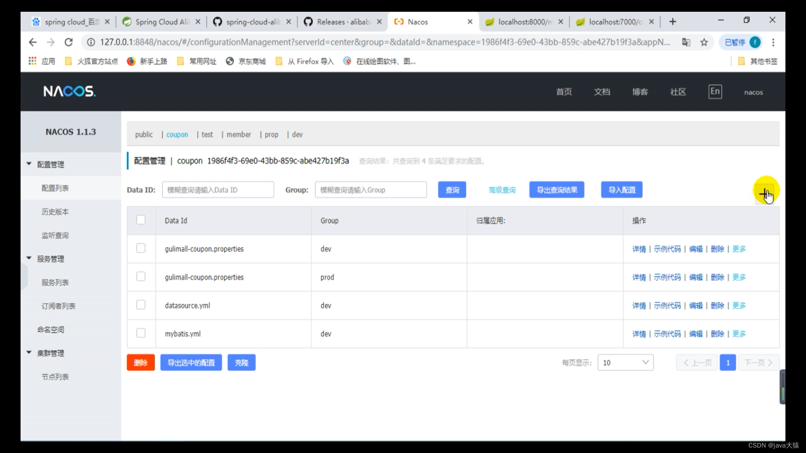Click the red 删除 button below table

(141, 362)
